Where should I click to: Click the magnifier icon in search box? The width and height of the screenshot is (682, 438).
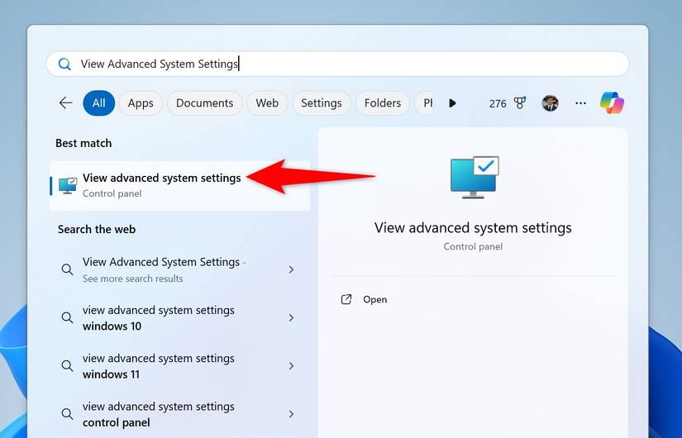pyautogui.click(x=64, y=64)
